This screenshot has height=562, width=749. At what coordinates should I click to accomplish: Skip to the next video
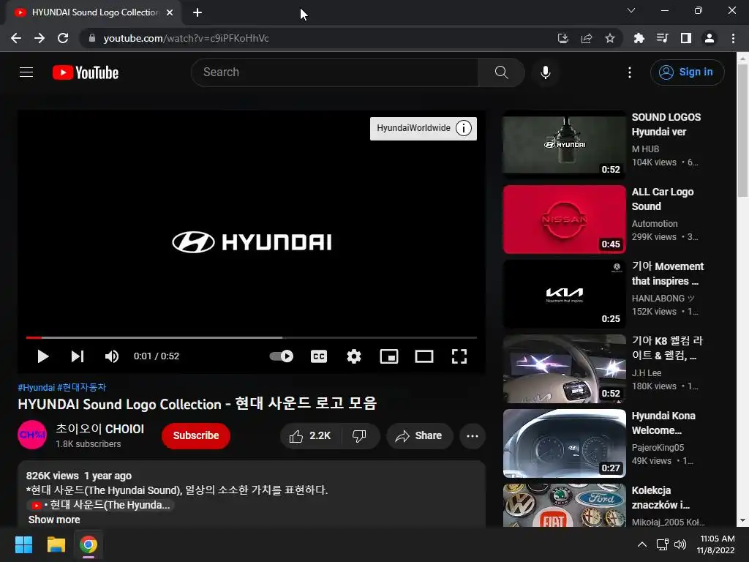78,356
